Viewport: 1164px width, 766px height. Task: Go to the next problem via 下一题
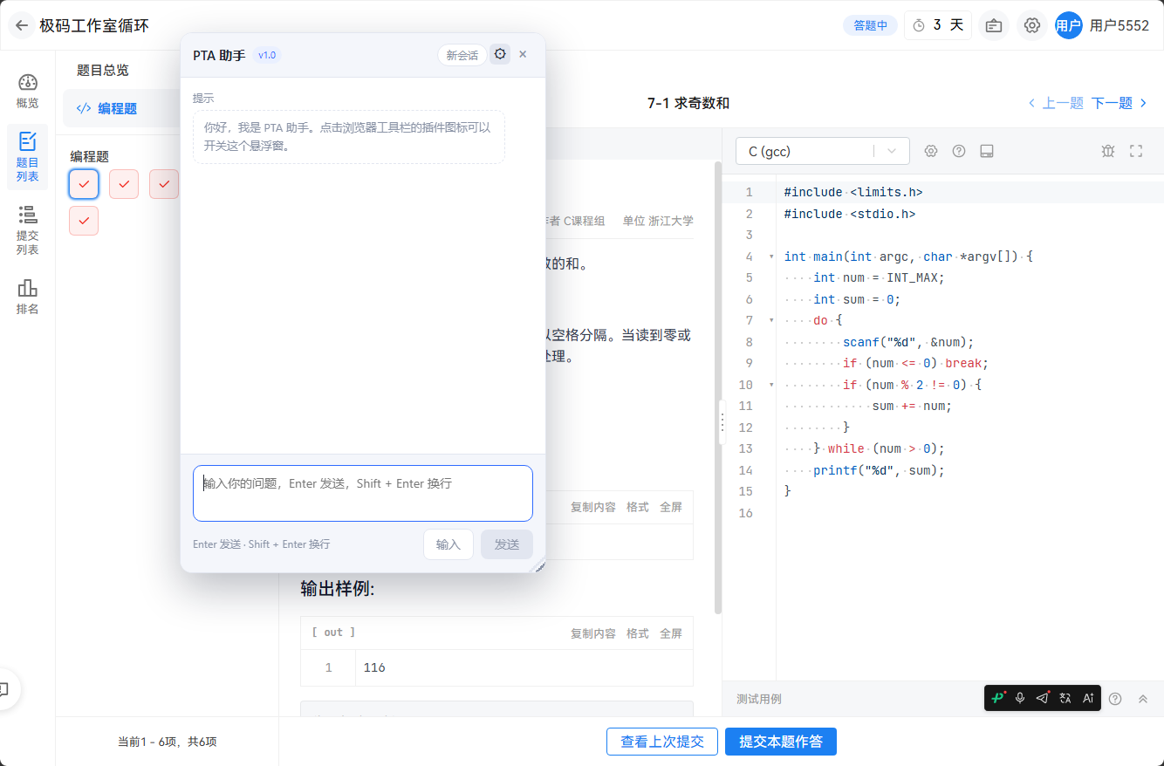pos(1120,103)
